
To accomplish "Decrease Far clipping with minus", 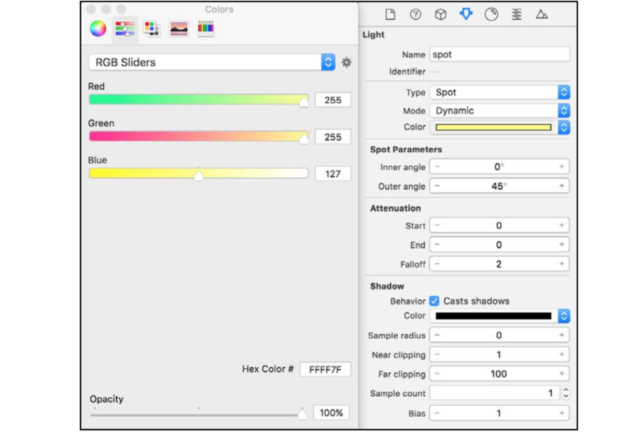I will coord(437,374).
